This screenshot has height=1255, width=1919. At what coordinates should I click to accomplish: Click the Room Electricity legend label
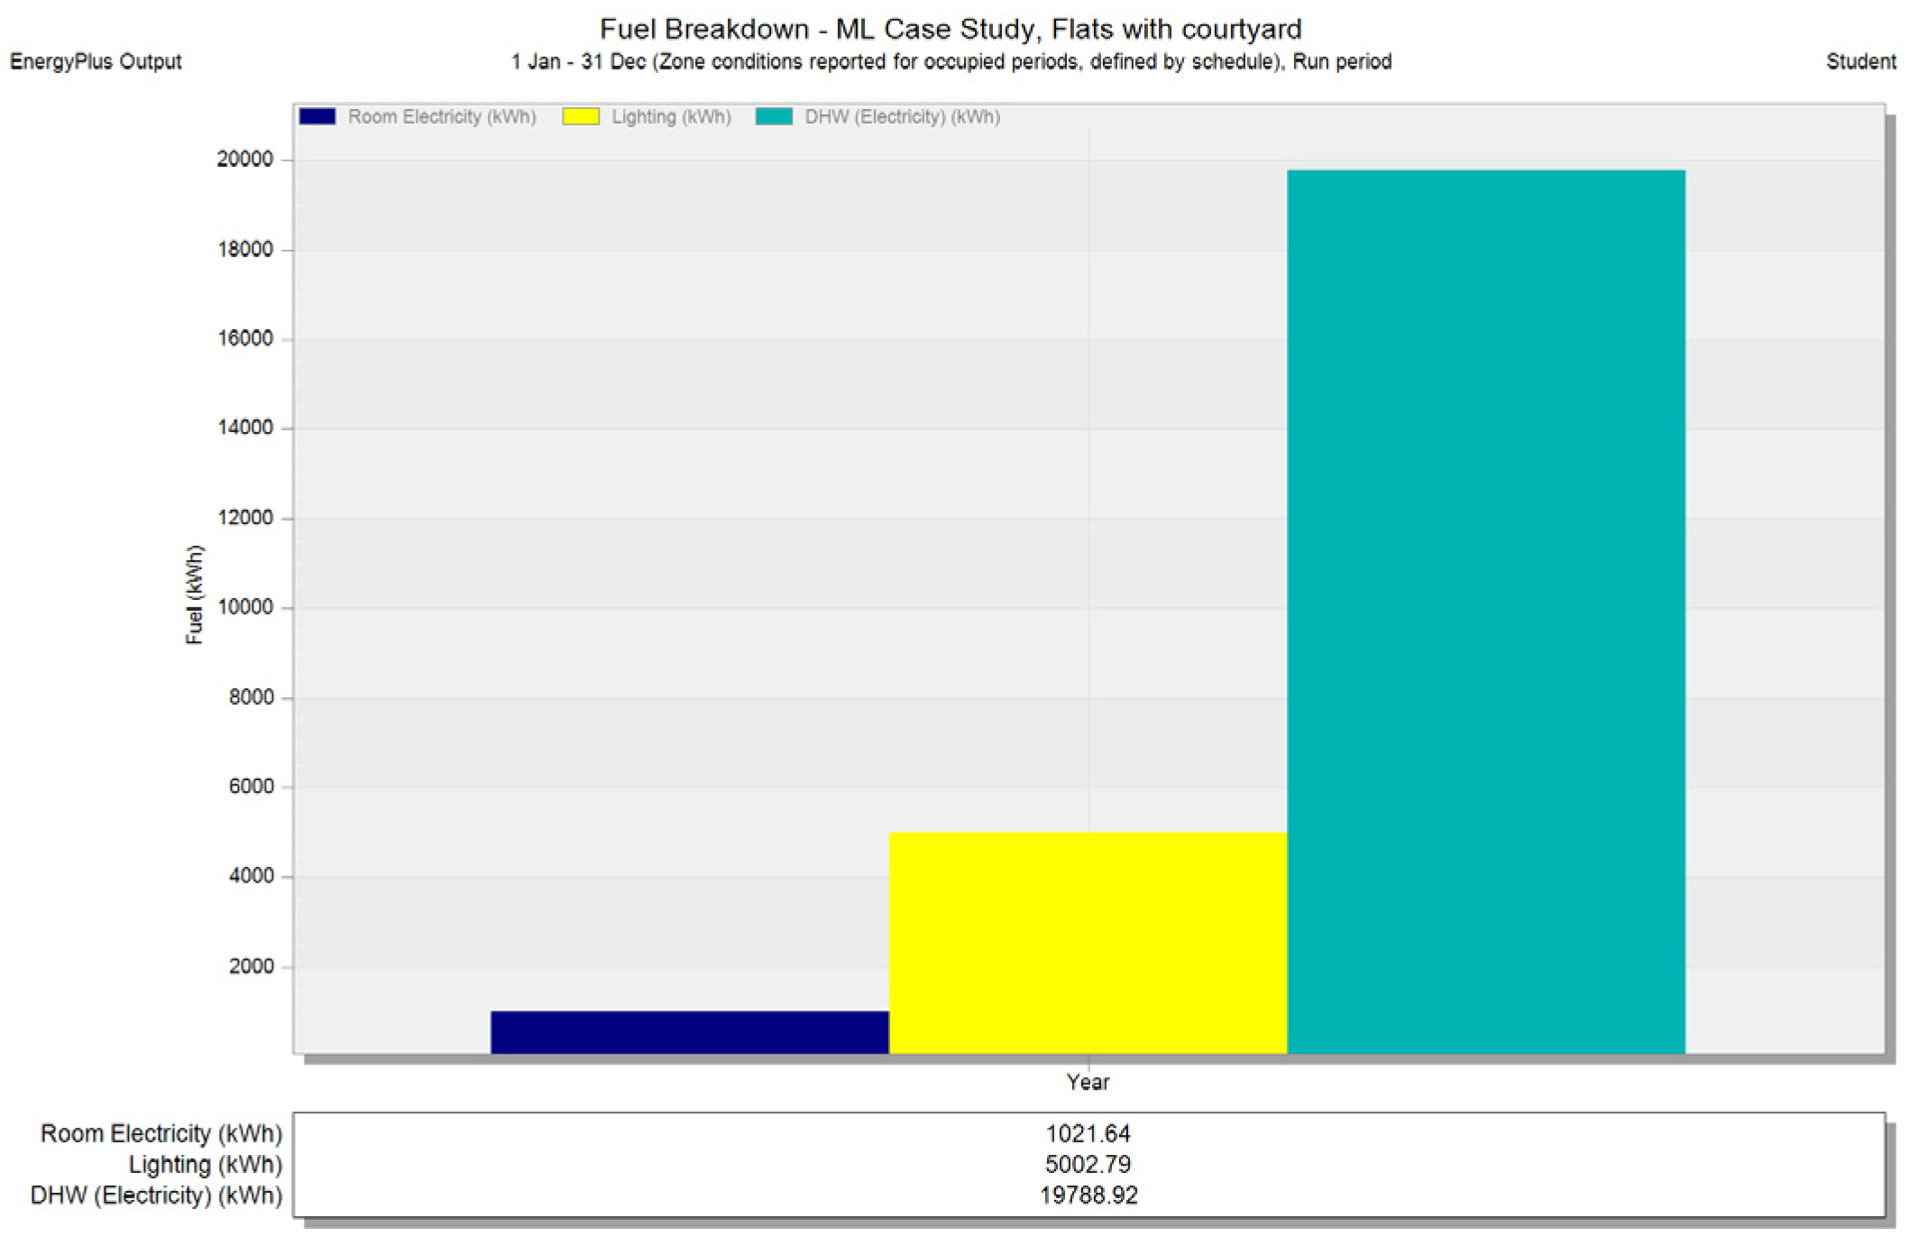(442, 117)
